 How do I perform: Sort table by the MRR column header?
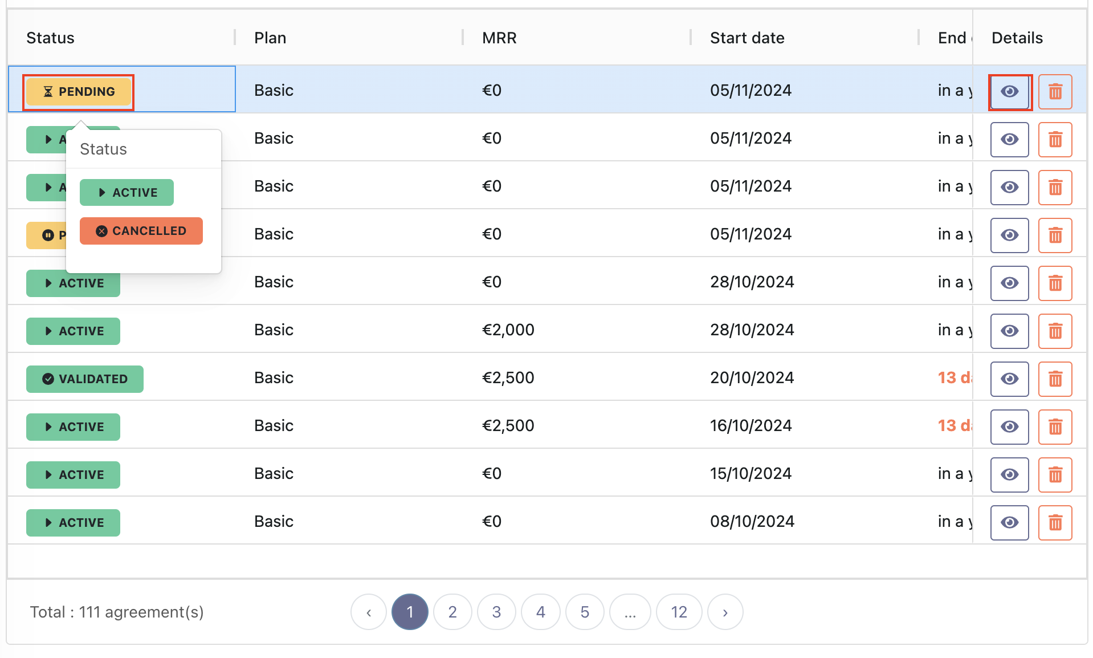click(499, 38)
